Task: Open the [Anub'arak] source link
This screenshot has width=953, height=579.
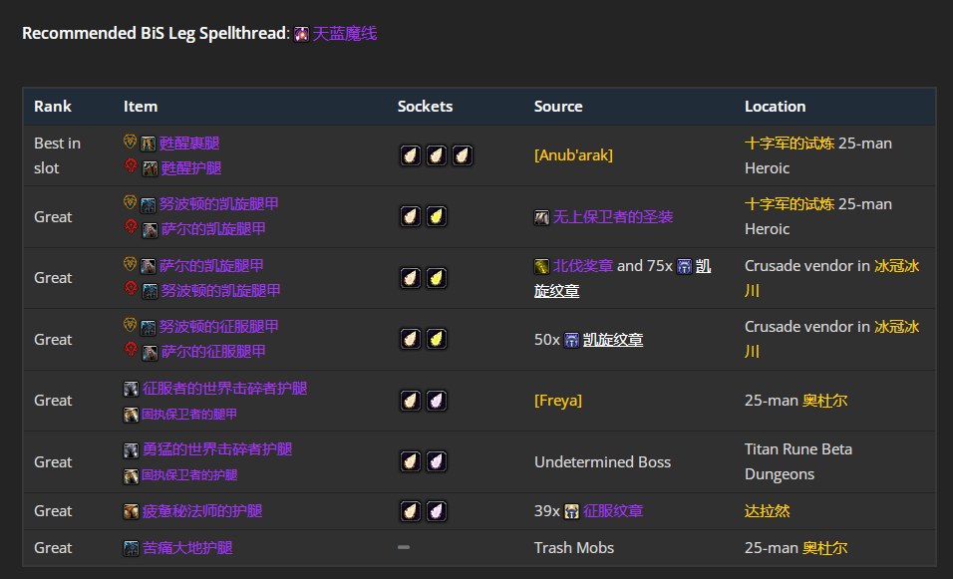Action: [573, 155]
